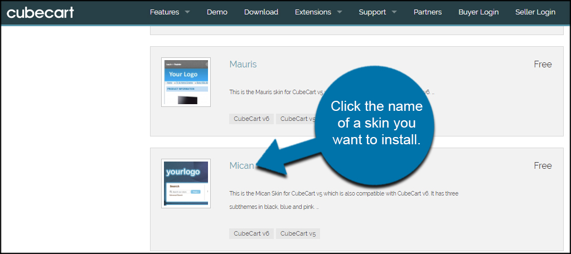The width and height of the screenshot is (571, 254).
Task: Expand the Extensions dropdown arrow
Action: 340,12
